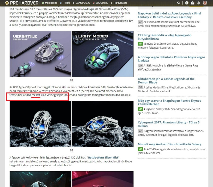Enlarge left silver mouse on rocks image
The height and width of the screenshot is (187, 213).
click(40, 124)
